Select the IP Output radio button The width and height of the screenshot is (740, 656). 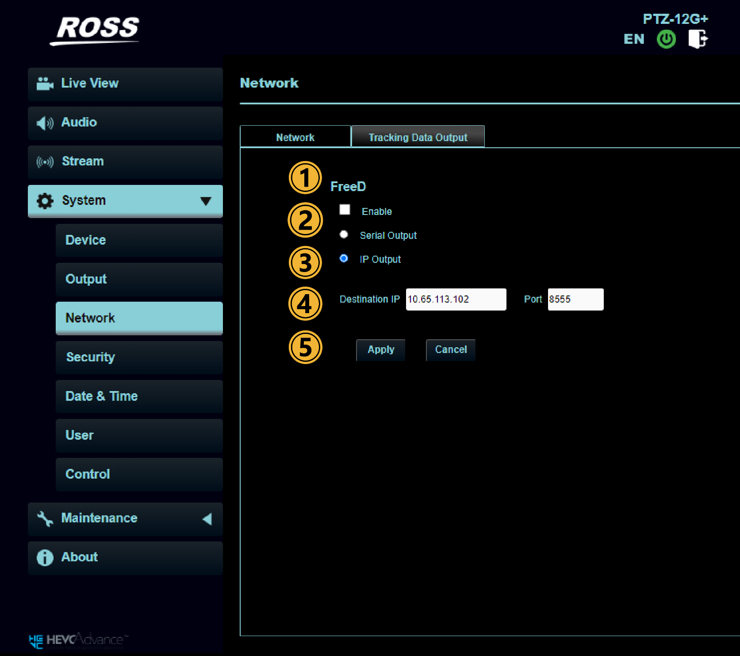click(x=344, y=258)
